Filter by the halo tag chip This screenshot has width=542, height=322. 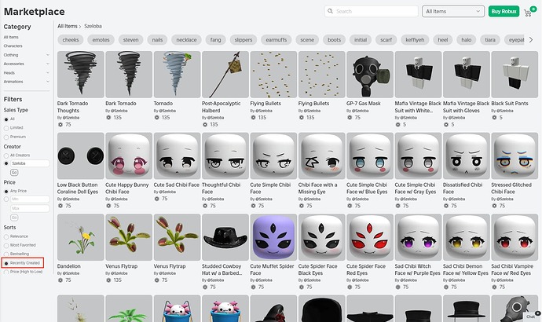467,40
